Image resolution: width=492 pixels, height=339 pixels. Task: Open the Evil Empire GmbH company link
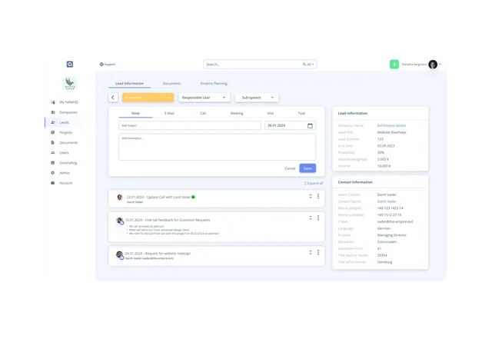[x=391, y=125]
